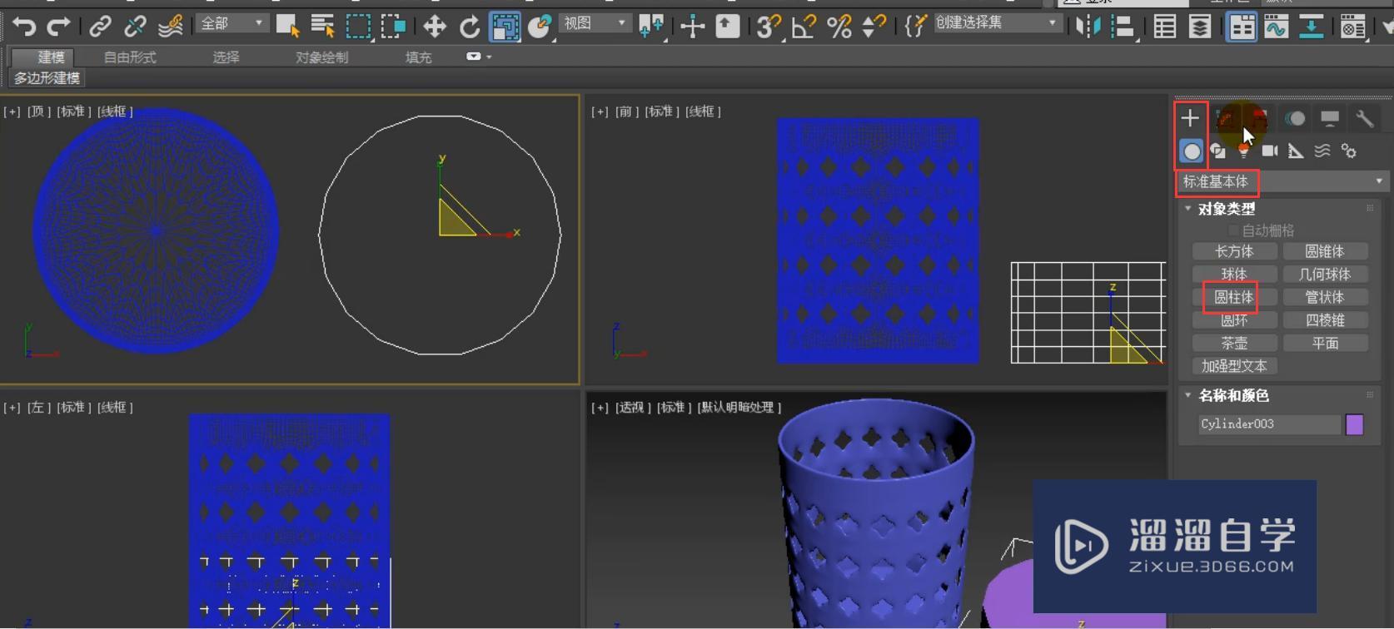This screenshot has height=629, width=1394.
Task: Click the 圆柱体 cylinder button
Action: point(1234,297)
